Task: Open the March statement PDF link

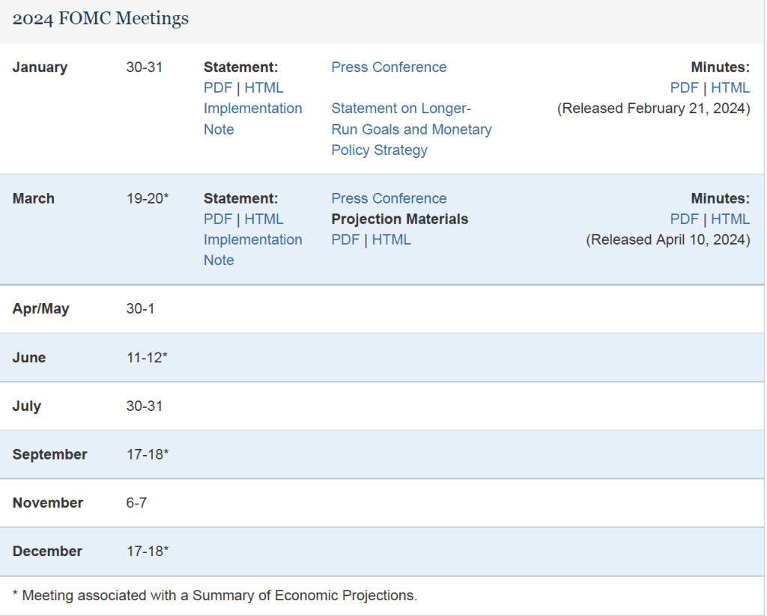Action: click(218, 219)
